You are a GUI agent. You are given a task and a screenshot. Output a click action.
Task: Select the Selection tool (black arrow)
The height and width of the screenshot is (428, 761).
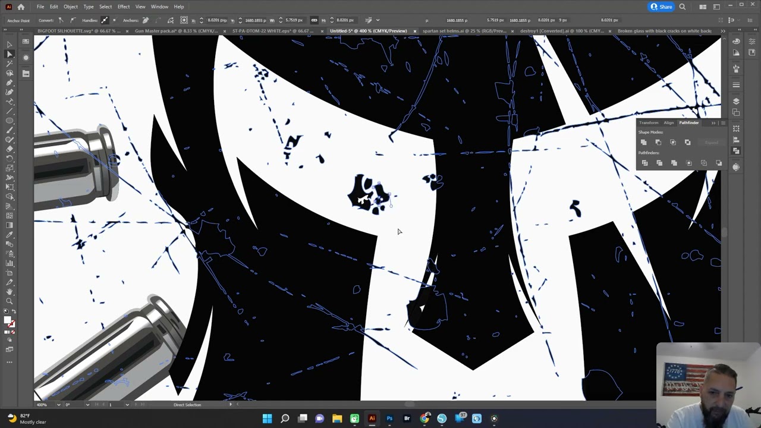click(x=10, y=45)
